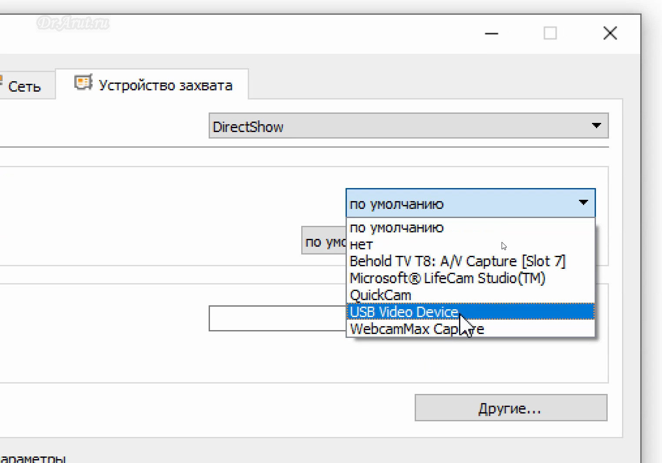Select the highlighted USB Video Device
Image resolution: width=662 pixels, height=463 pixels.
(404, 312)
